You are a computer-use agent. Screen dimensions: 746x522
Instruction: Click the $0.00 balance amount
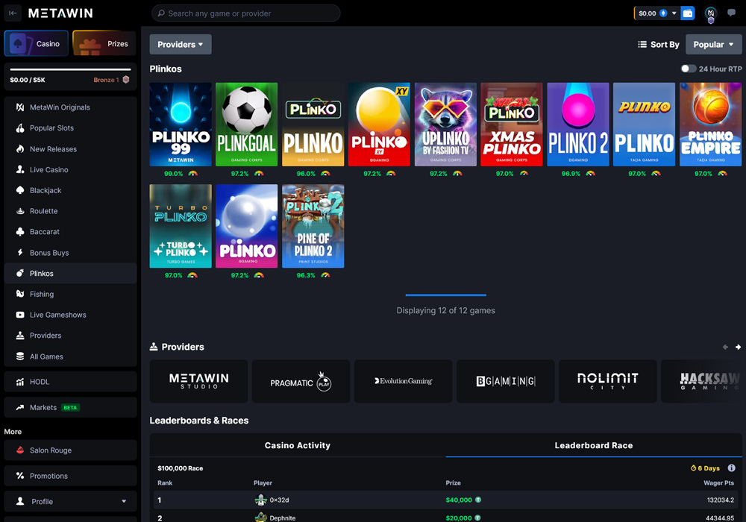coord(647,13)
